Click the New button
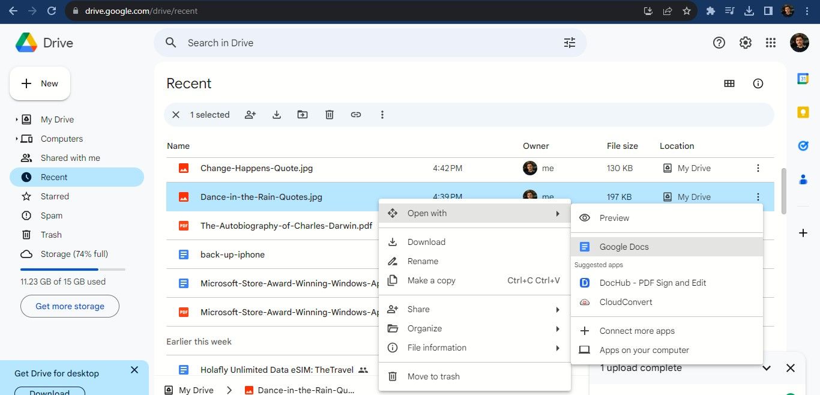 point(40,83)
